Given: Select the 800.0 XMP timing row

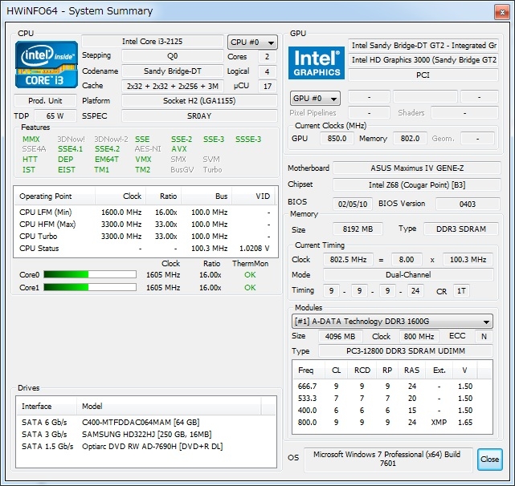Looking at the screenshot, I should (392, 423).
